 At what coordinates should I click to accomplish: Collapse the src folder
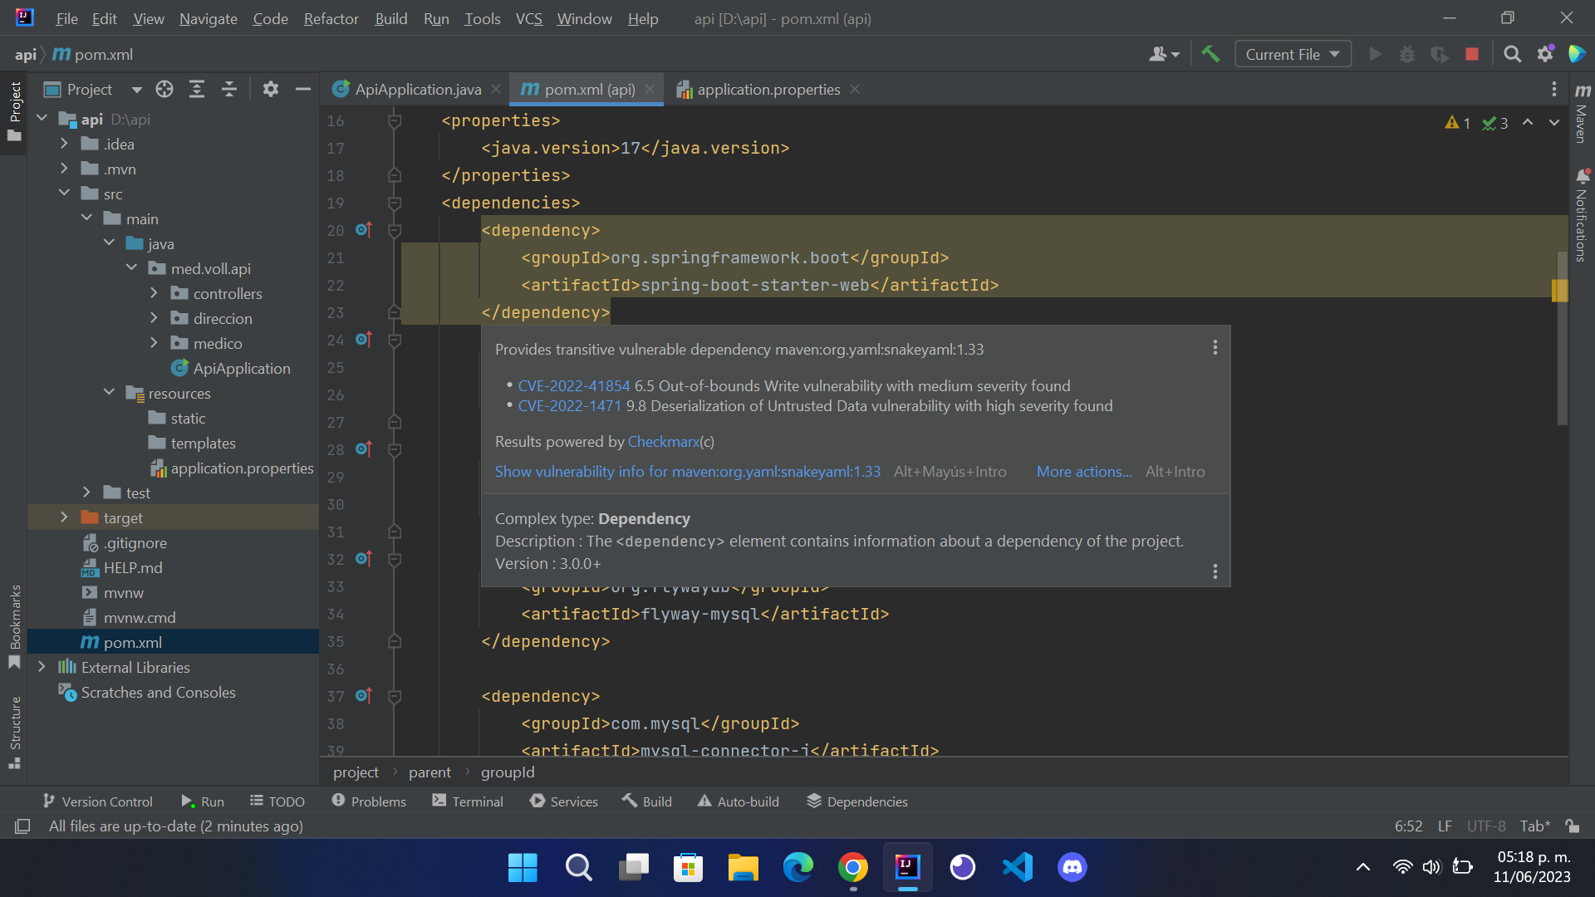click(64, 194)
